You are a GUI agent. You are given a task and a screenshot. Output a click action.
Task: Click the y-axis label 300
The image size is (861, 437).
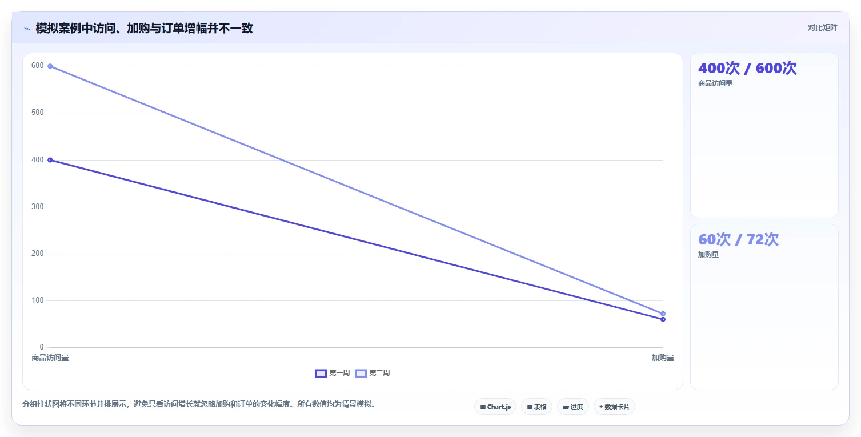click(x=38, y=207)
